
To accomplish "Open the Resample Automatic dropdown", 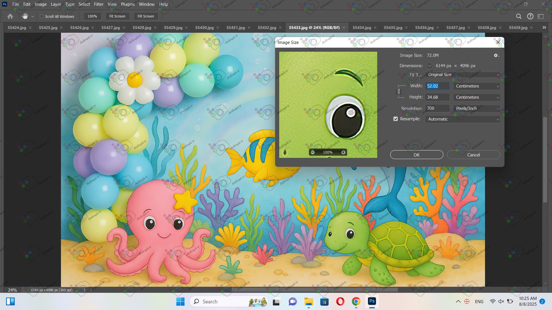I will 463,119.
